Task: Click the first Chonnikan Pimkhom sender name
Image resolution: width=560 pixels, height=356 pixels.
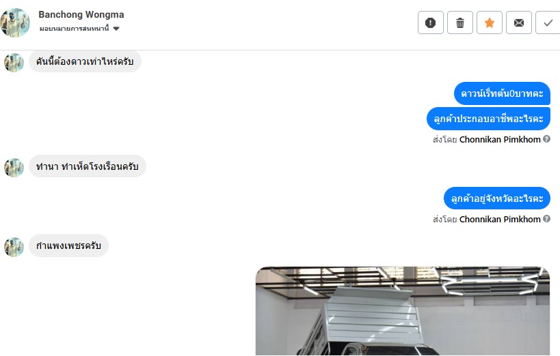Action: click(500, 139)
